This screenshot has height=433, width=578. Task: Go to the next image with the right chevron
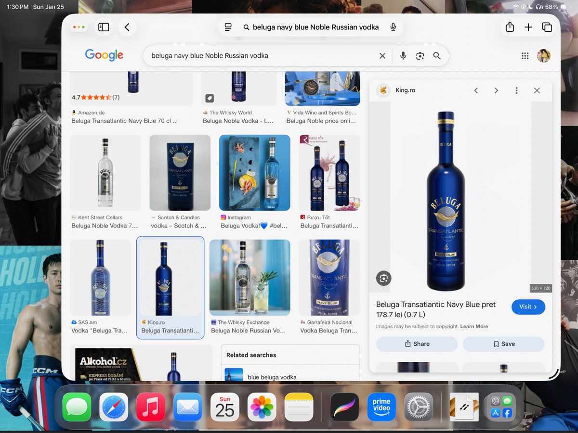pos(496,90)
